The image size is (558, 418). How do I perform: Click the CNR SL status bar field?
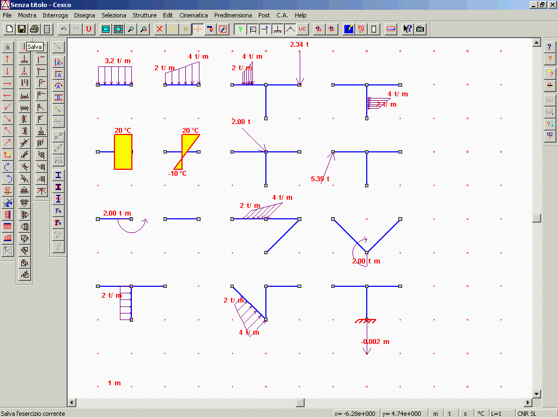[527, 414]
